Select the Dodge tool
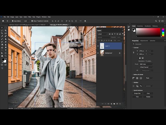 (6, 47)
